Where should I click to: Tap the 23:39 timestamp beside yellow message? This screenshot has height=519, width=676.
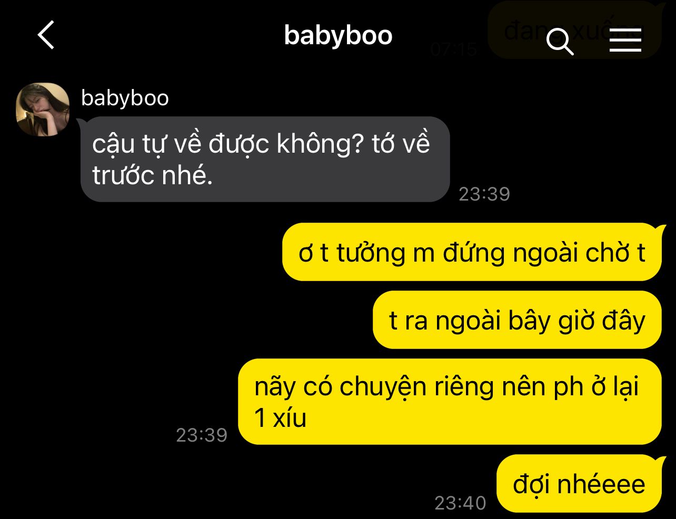202,435
